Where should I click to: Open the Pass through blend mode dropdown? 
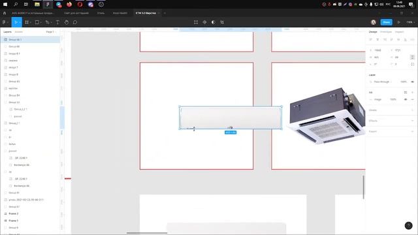pos(383,82)
